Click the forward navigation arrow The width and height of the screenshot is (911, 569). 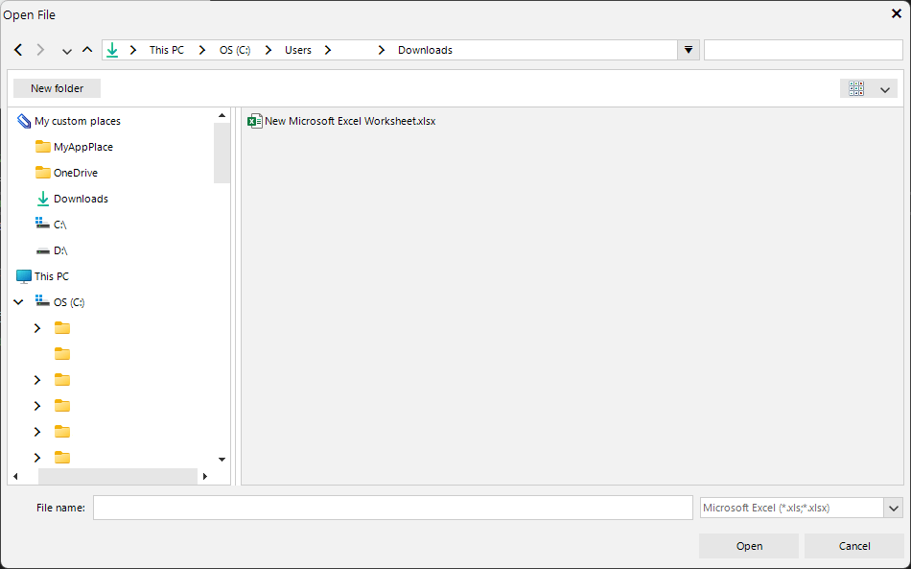coord(40,50)
